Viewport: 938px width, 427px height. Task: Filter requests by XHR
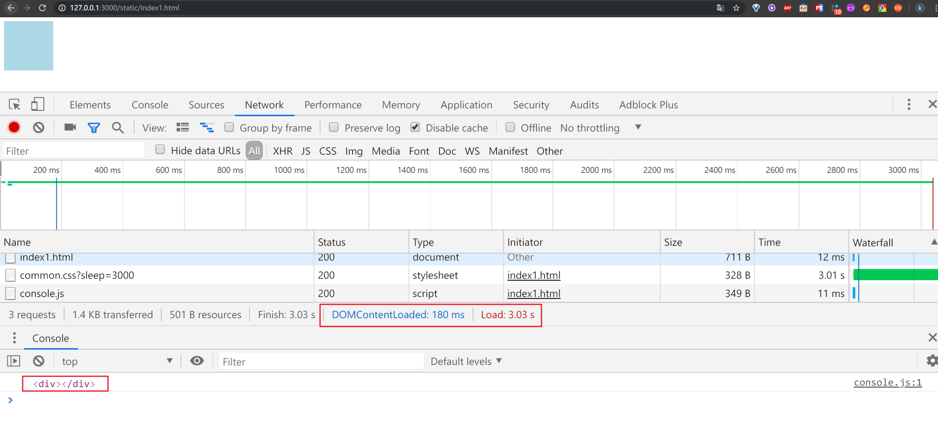pyautogui.click(x=283, y=151)
